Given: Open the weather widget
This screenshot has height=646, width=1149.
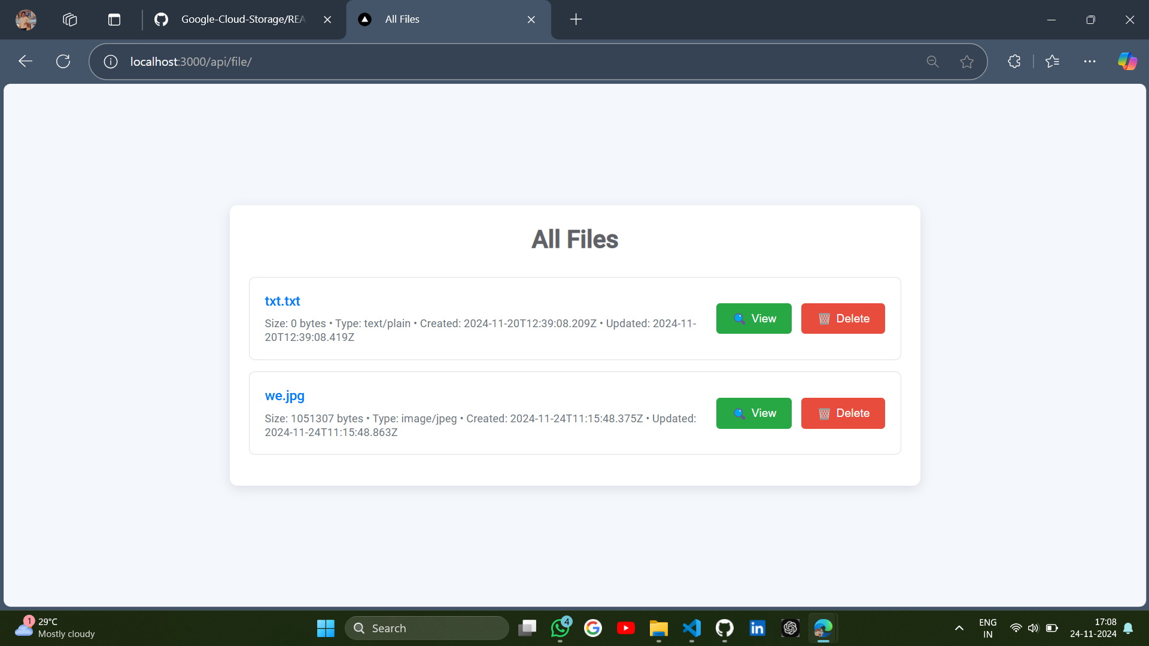Looking at the screenshot, I should [55, 628].
